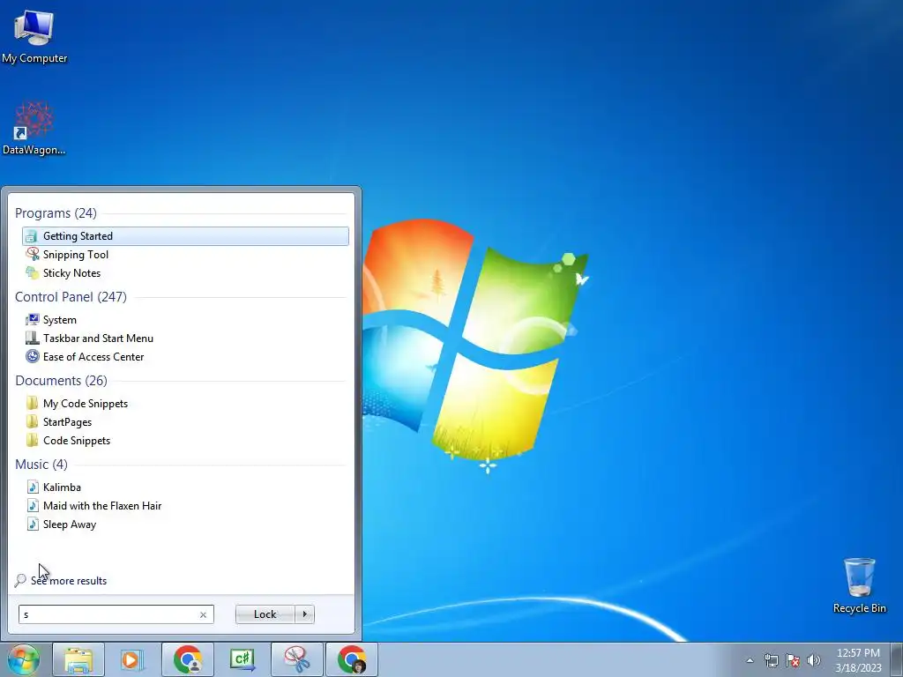Click folder icon beside My Code Snippets

[33, 403]
